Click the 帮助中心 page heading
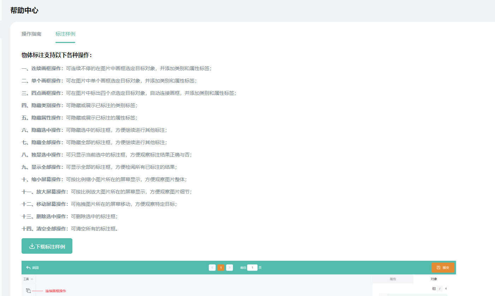Image resolution: width=495 pixels, height=296 pixels. click(24, 11)
